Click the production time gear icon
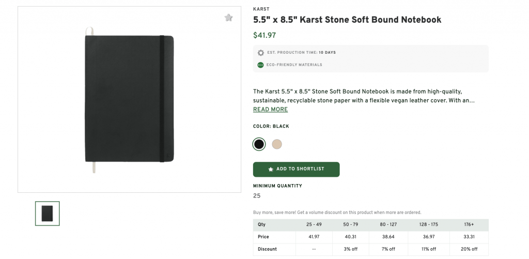Viewport: 529px width, 259px height. click(x=260, y=53)
